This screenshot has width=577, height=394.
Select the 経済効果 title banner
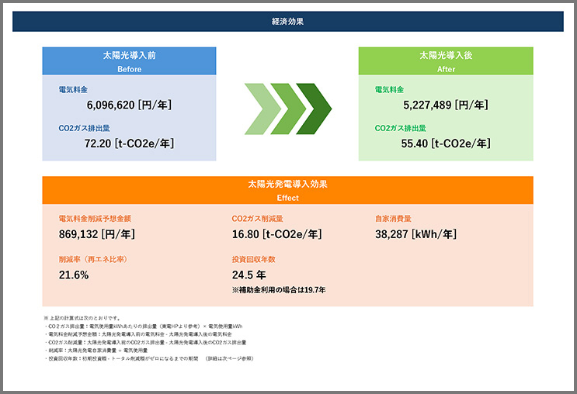(288, 22)
